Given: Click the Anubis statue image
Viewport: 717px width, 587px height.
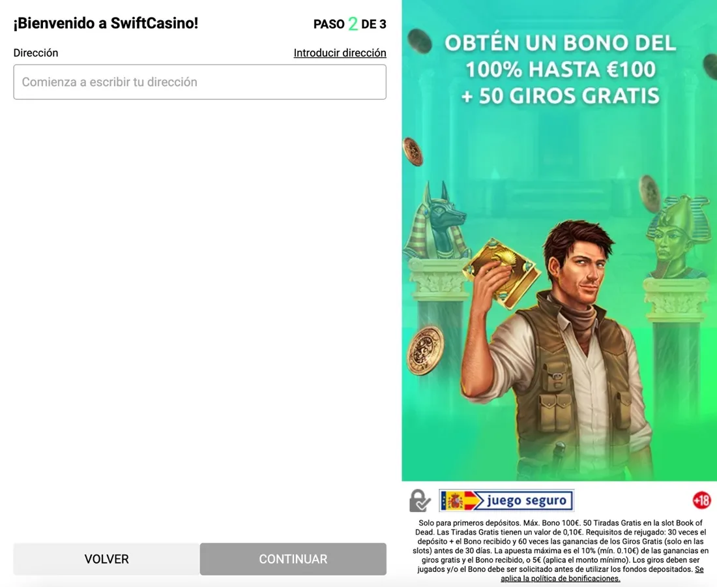Looking at the screenshot, I should 437,220.
